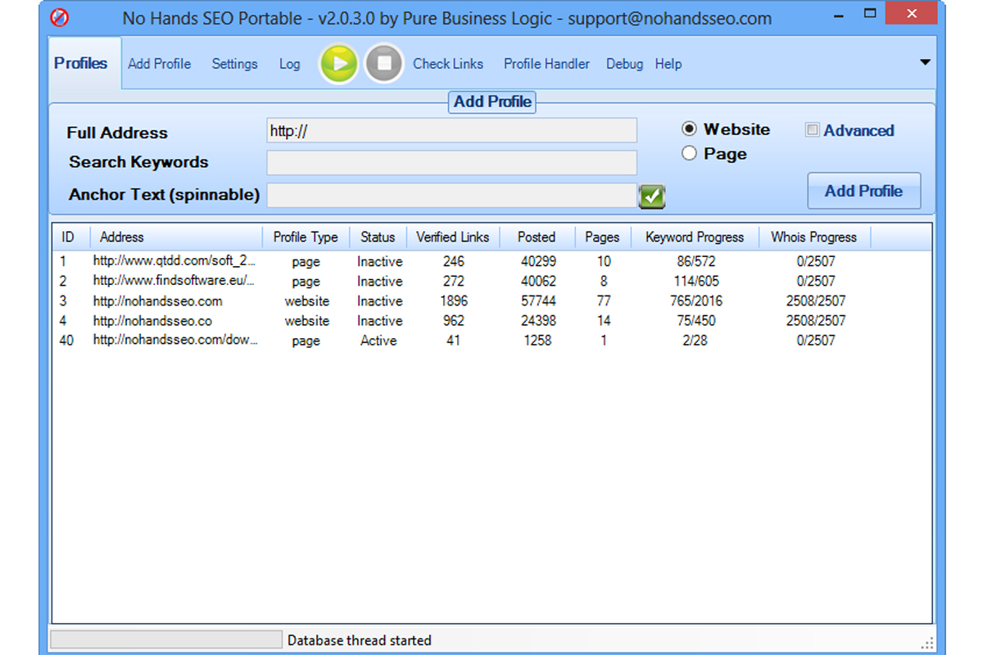983x655 pixels.
Task: Click the Keyword Progress value 2/28
Action: [695, 341]
